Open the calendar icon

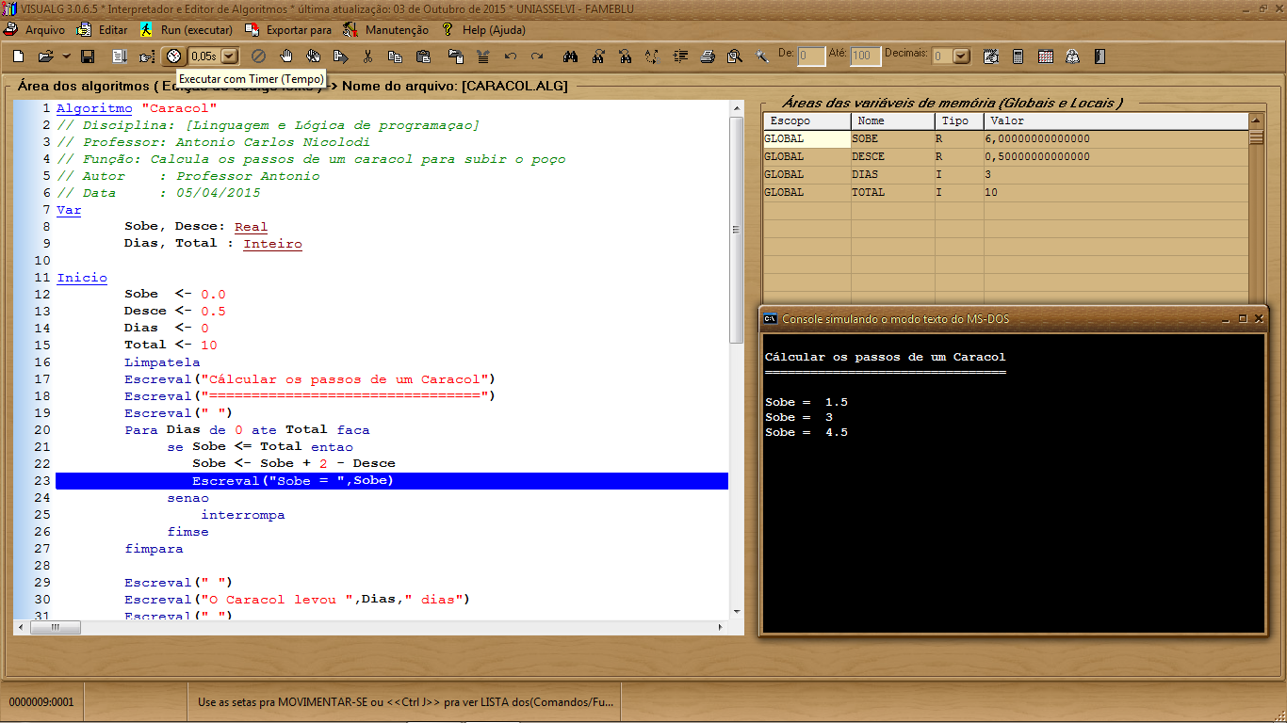[1045, 56]
